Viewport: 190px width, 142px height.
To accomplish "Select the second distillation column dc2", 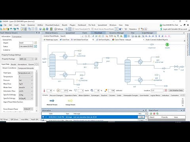I will (x=127, y=71).
